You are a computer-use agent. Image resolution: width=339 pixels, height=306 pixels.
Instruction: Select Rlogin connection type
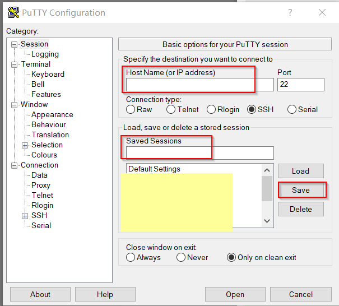211,109
